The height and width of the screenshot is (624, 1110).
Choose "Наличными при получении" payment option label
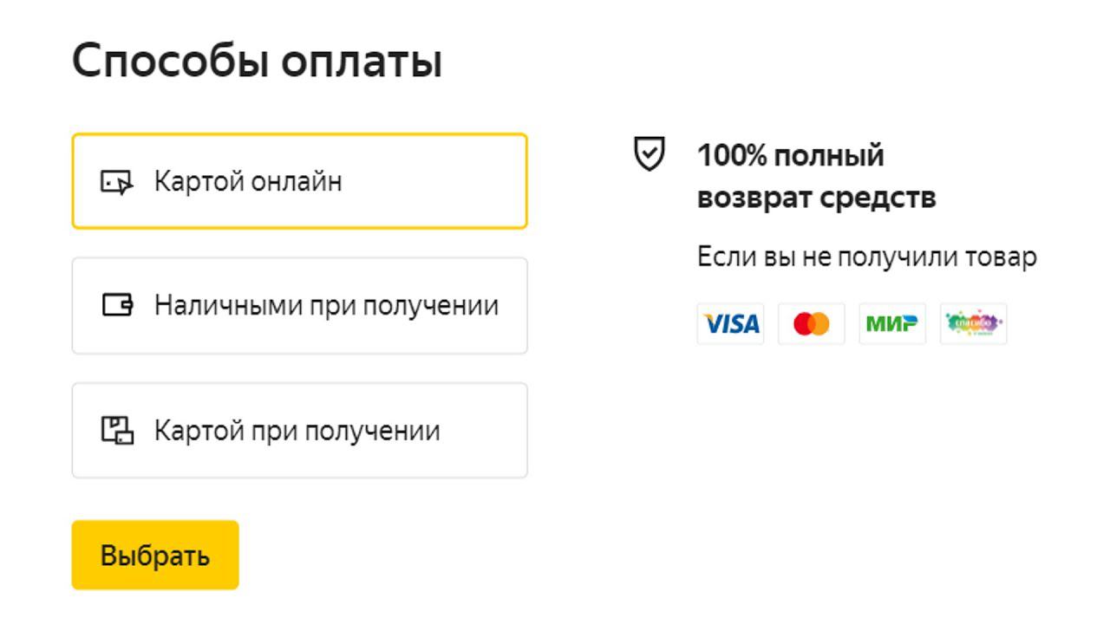[326, 306]
